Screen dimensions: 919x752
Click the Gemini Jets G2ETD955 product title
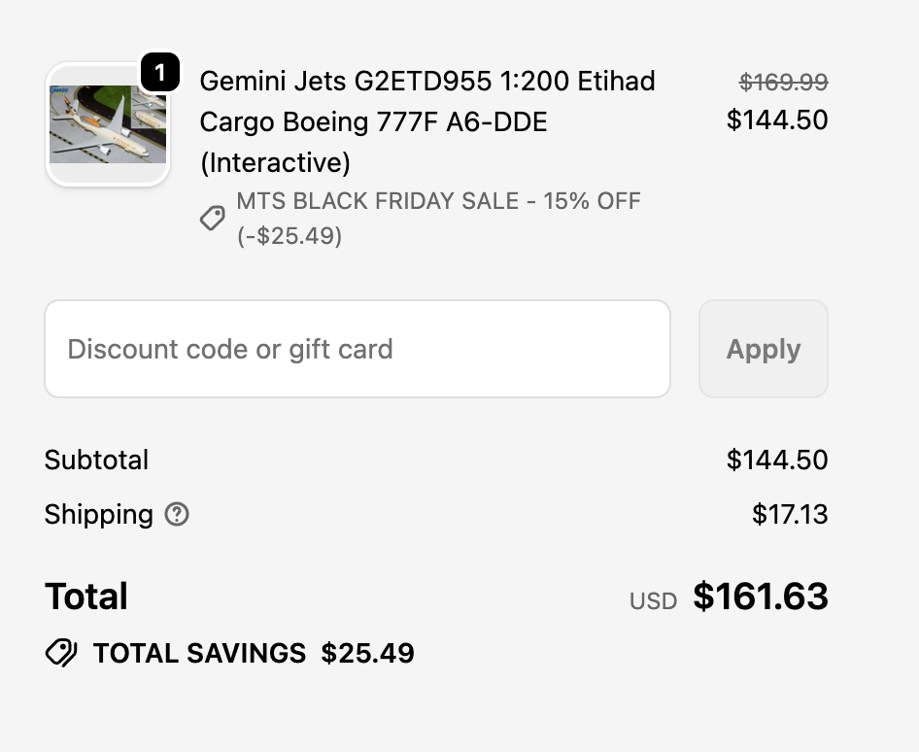(x=427, y=121)
